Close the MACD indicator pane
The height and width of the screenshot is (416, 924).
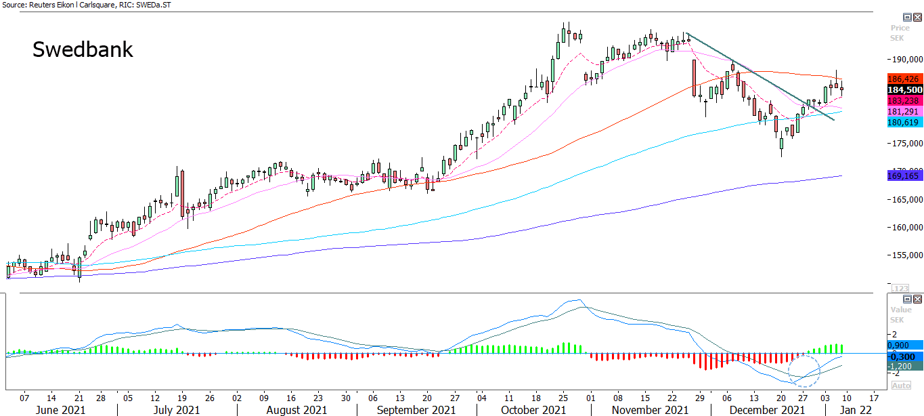pyautogui.click(x=918, y=299)
